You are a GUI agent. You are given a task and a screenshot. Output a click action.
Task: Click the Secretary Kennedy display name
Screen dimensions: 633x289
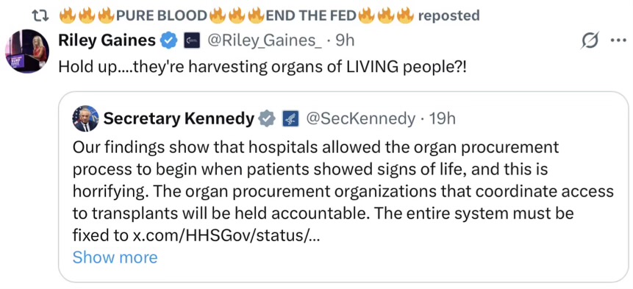tap(179, 119)
